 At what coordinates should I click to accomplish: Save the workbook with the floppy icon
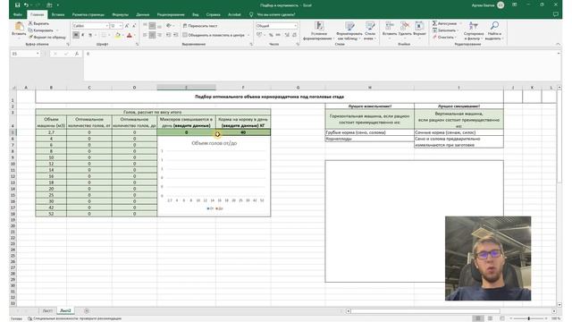click(17, 5)
